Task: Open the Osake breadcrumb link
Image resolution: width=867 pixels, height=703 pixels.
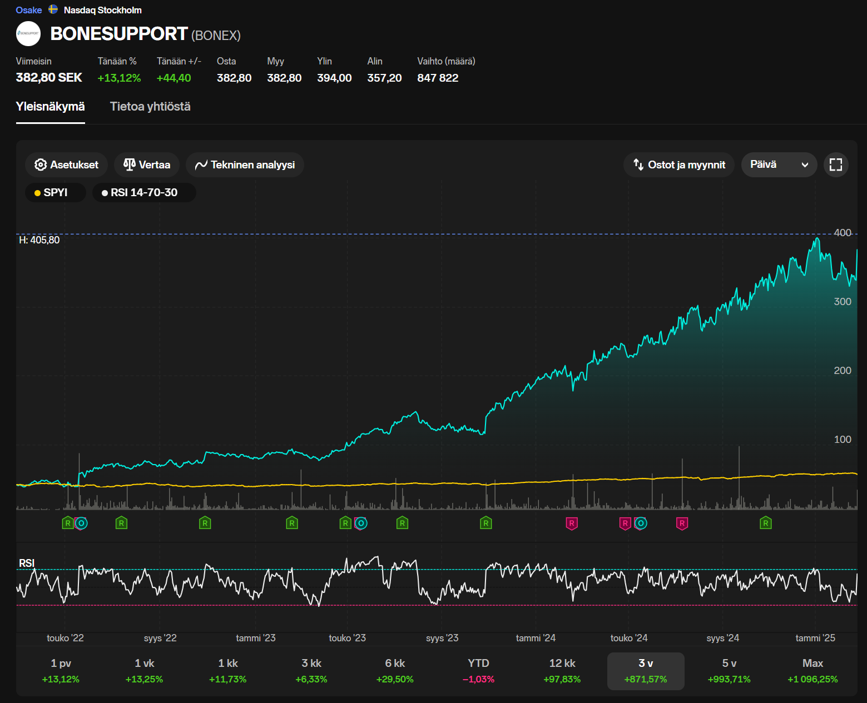Action: (x=28, y=10)
